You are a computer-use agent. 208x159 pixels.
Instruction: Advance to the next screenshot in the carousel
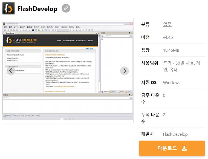click(125, 71)
